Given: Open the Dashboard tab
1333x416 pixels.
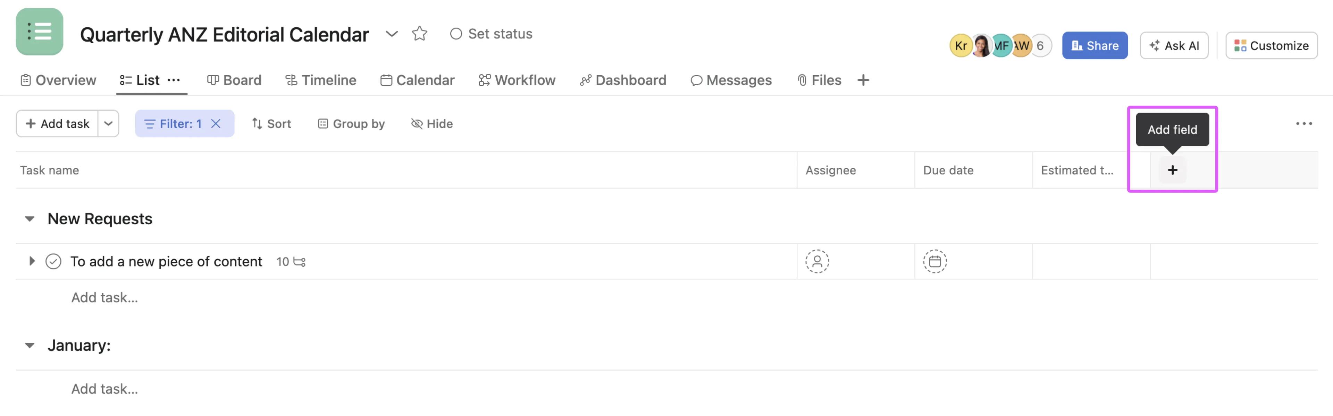Looking at the screenshot, I should click(623, 80).
